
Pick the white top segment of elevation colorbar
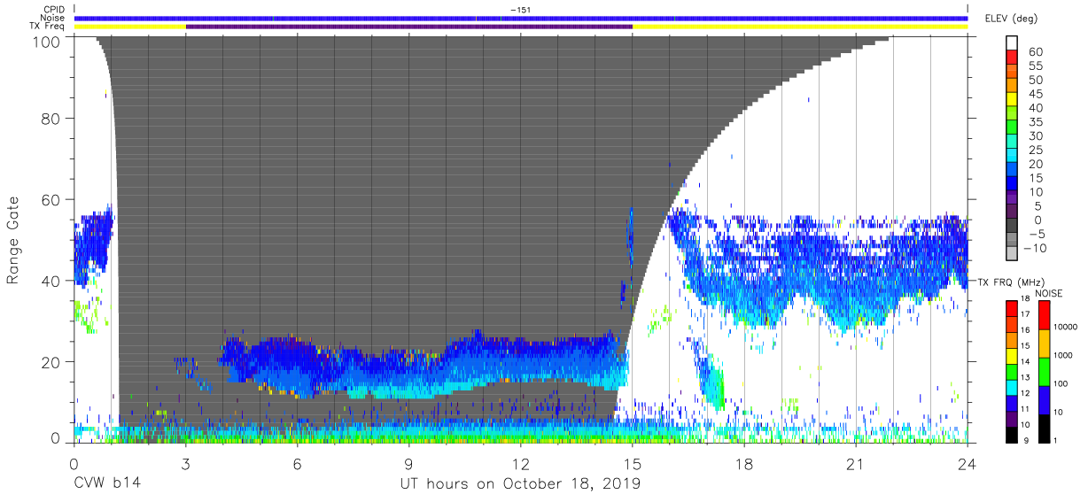coord(1012,42)
